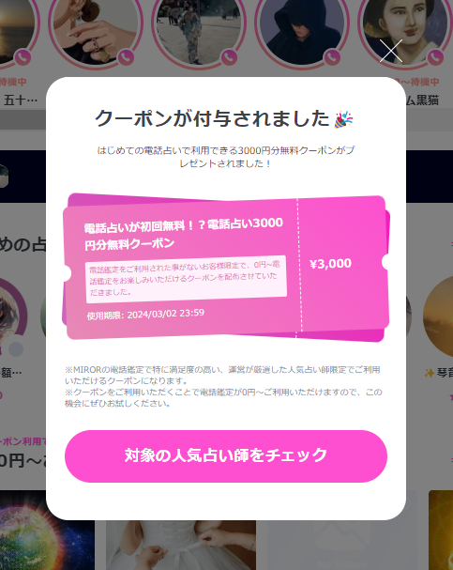Click the pink coupon ticket title

[183, 234]
